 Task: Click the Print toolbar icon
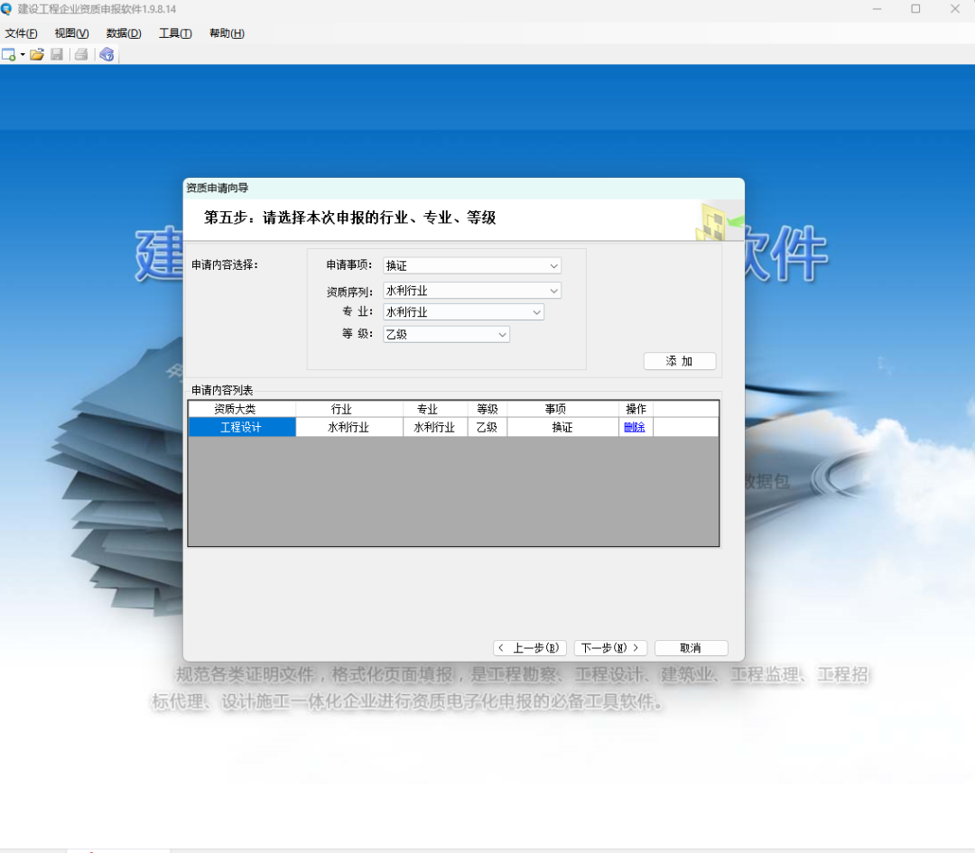(x=81, y=55)
